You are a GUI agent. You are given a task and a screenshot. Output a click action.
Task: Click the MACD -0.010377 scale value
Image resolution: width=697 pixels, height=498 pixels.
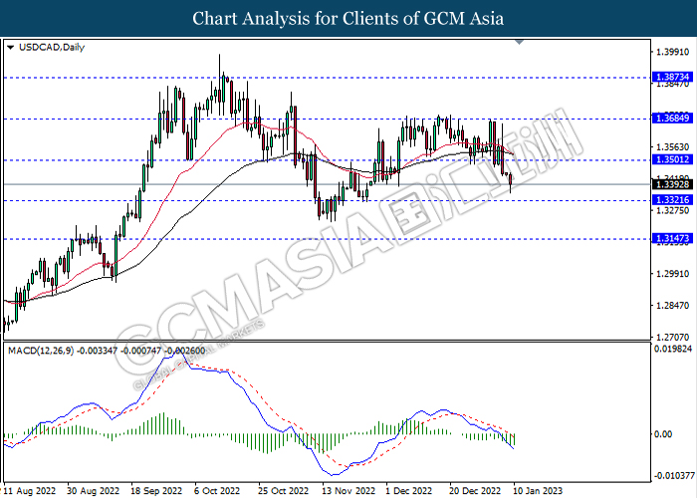673,476
